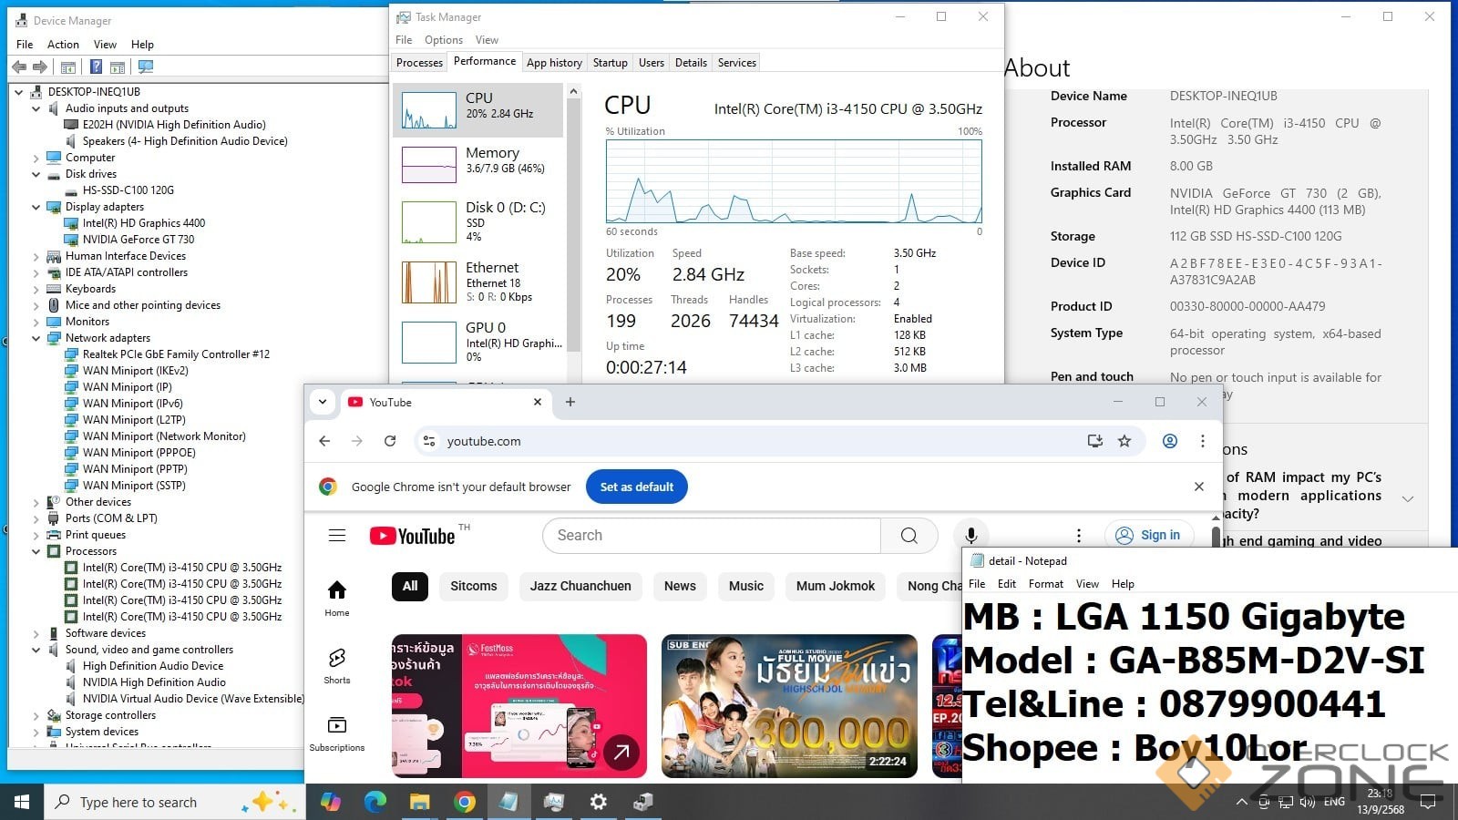Collapse the Processors tree node
This screenshot has width=1458, height=820.
[36, 551]
